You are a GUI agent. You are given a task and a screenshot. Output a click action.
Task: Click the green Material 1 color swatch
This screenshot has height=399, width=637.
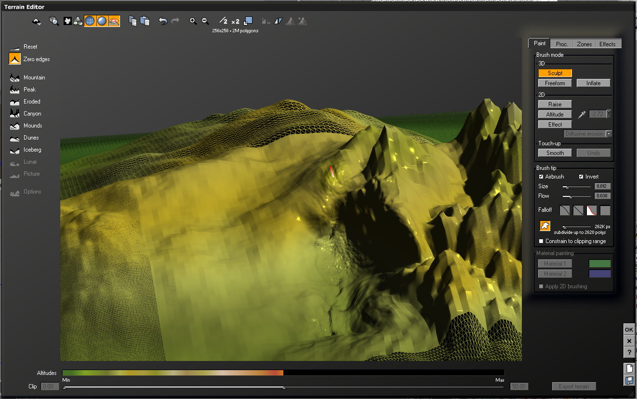pos(599,264)
